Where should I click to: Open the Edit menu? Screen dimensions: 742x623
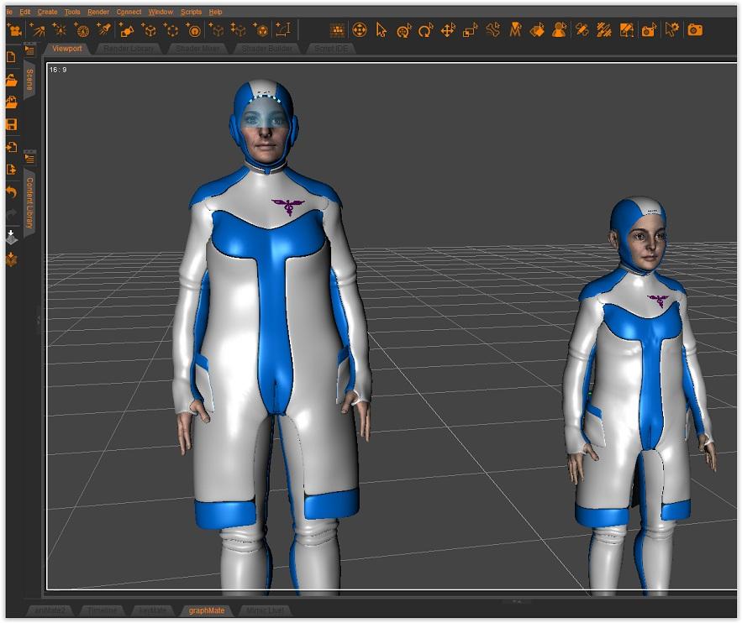coord(24,12)
